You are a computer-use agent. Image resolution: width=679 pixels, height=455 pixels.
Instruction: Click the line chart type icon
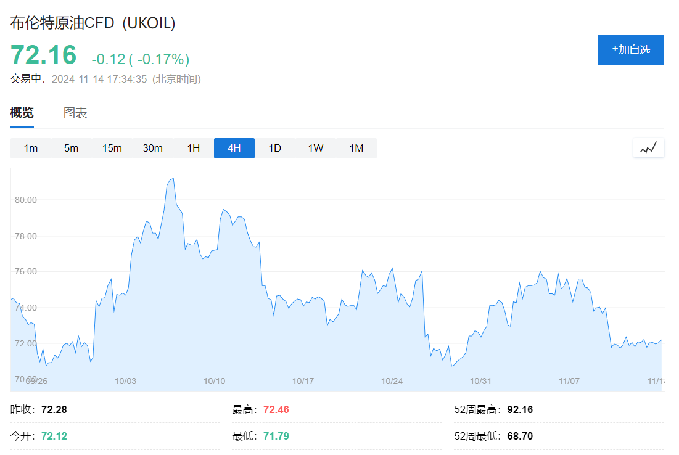(x=648, y=148)
